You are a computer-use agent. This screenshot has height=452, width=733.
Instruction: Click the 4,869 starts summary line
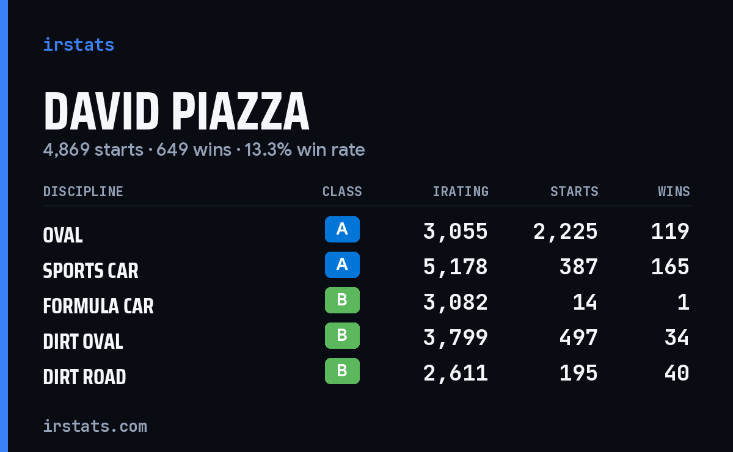[x=204, y=150]
